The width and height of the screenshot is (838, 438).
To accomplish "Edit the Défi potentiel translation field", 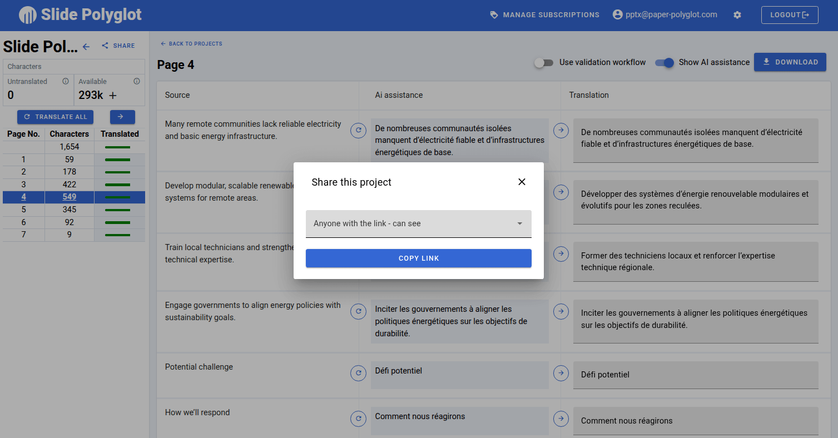I will [695, 375].
